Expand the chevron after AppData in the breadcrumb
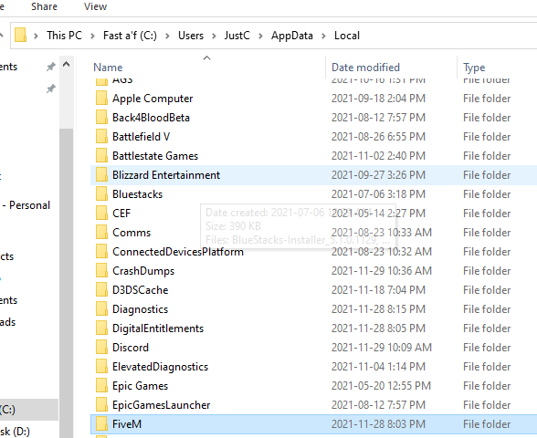Image resolution: width=537 pixels, height=438 pixels. 323,36
